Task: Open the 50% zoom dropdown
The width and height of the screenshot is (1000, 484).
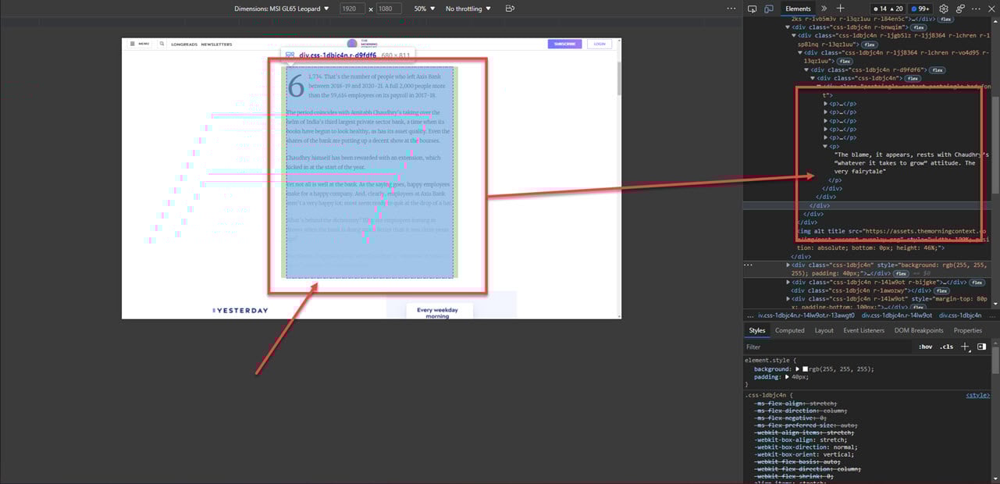Action: click(425, 9)
